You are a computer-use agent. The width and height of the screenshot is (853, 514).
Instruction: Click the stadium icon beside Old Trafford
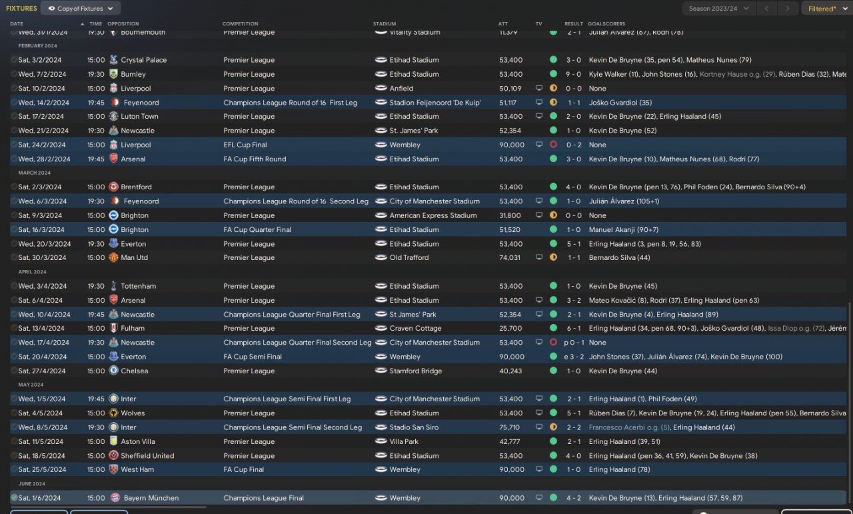pyautogui.click(x=381, y=258)
